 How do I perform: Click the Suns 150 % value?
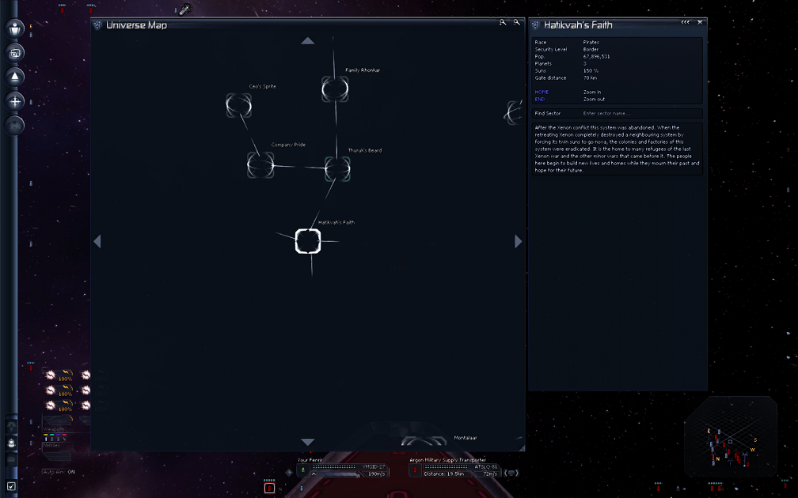pyautogui.click(x=591, y=70)
